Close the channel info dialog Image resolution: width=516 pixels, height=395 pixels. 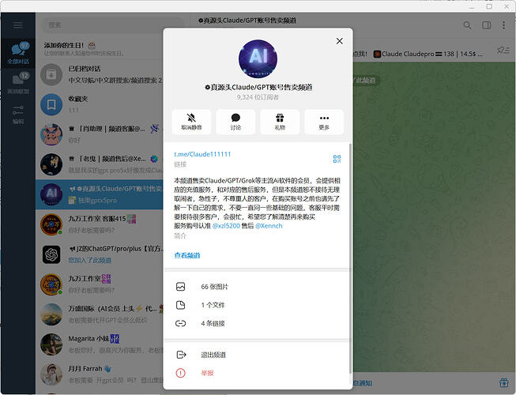click(x=339, y=41)
